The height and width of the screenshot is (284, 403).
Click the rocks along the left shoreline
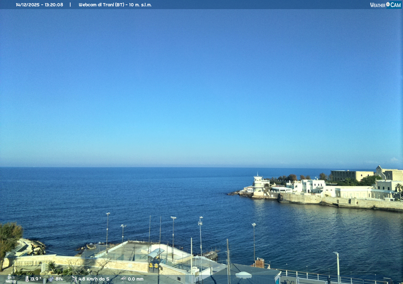(33, 247)
